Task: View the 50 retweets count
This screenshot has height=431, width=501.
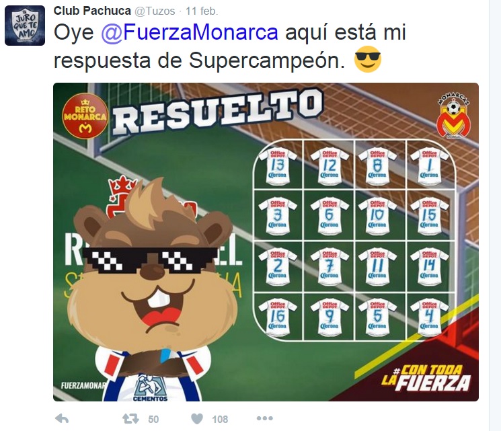Action: coord(153,419)
